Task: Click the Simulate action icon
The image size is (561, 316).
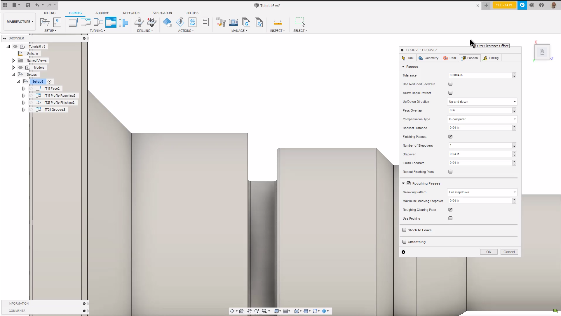Action: click(x=167, y=22)
